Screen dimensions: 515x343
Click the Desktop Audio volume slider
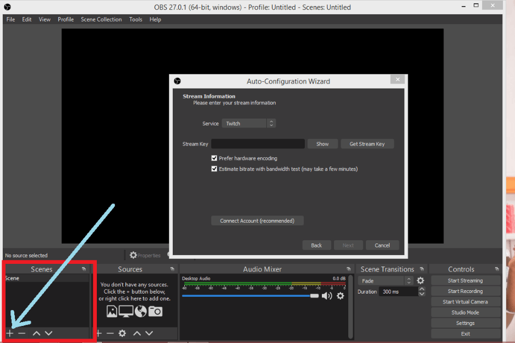tap(250, 296)
